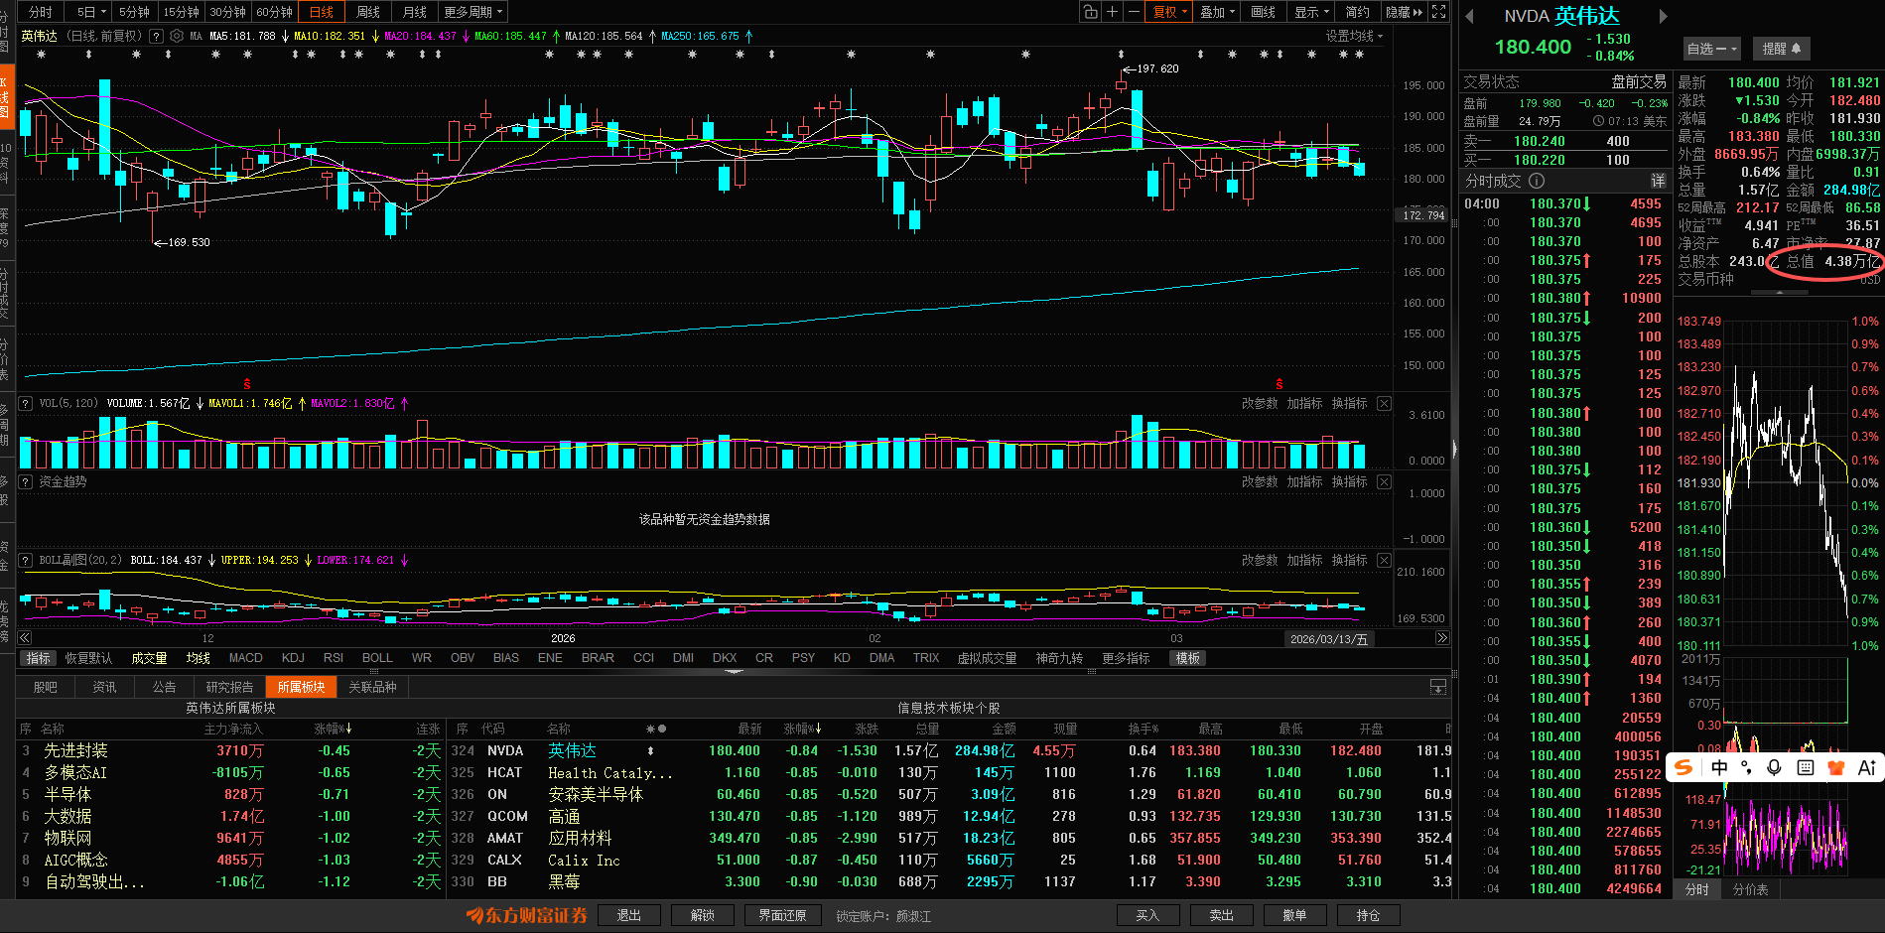Close the BOLL副图 indicator sub-panel
Image resolution: width=1885 pixels, height=933 pixels.
(1384, 560)
